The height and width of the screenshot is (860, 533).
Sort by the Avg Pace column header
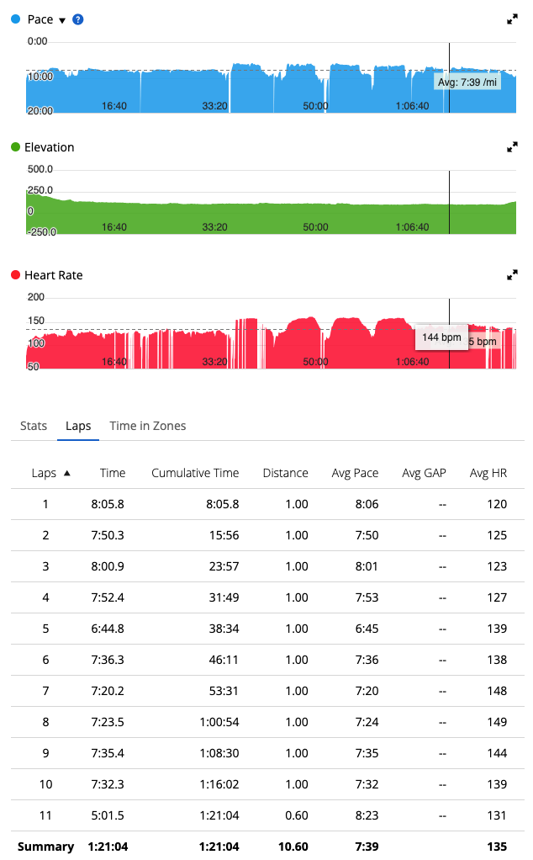[x=355, y=473]
